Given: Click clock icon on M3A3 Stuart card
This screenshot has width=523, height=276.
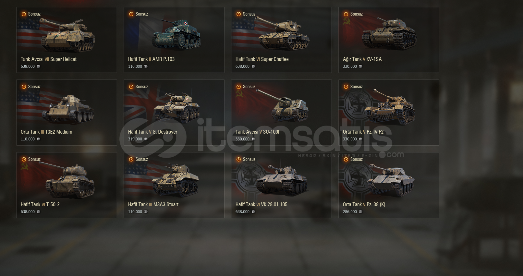Looking at the screenshot, I should coord(131,159).
